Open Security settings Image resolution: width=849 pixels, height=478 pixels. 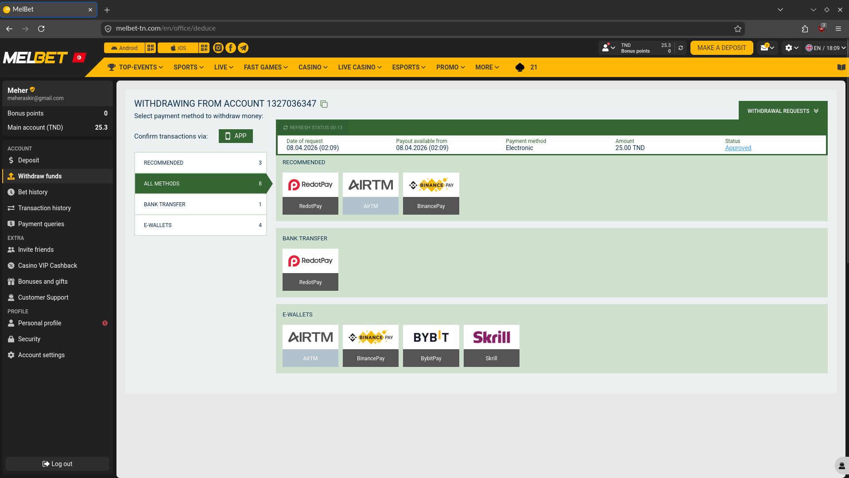[58, 339]
